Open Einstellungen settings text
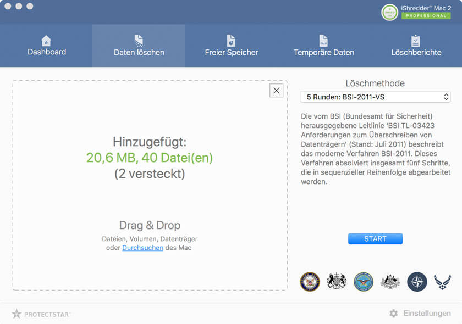The image size is (462, 324). pyautogui.click(x=427, y=314)
